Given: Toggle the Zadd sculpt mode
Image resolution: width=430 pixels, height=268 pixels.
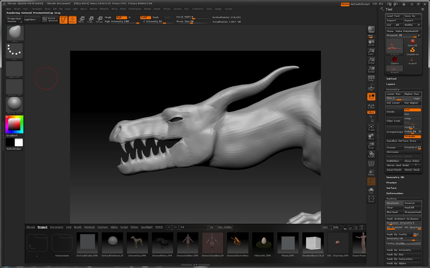Looking at the screenshot, I should pos(145,17).
